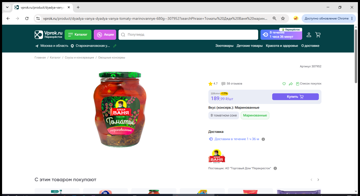Go forward with browser forward arrow

click(17, 18)
